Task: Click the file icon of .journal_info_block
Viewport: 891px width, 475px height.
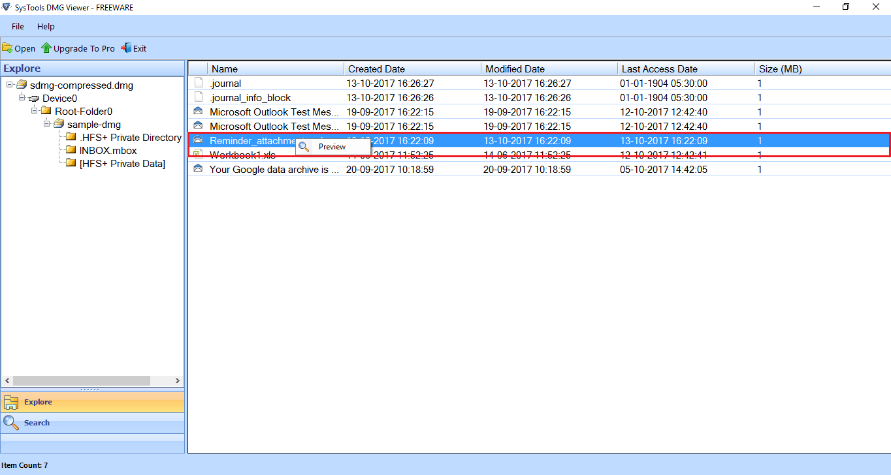Action: [x=199, y=97]
